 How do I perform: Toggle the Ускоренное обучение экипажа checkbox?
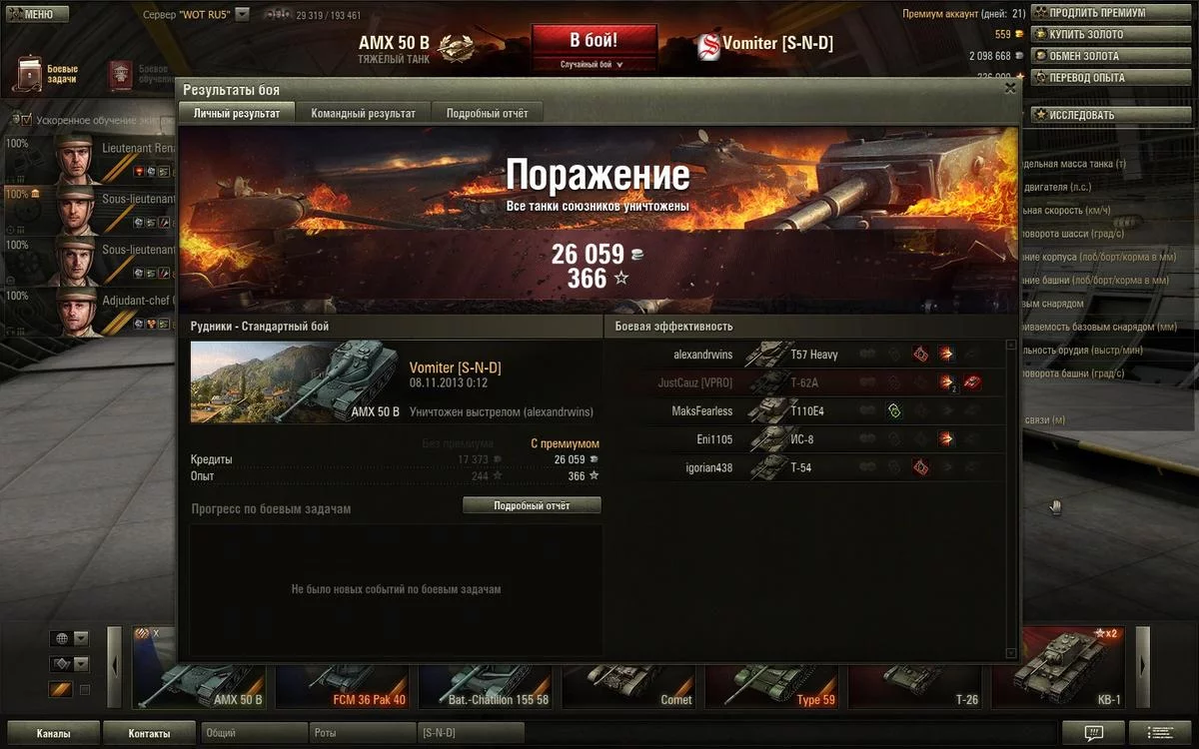tap(27, 119)
